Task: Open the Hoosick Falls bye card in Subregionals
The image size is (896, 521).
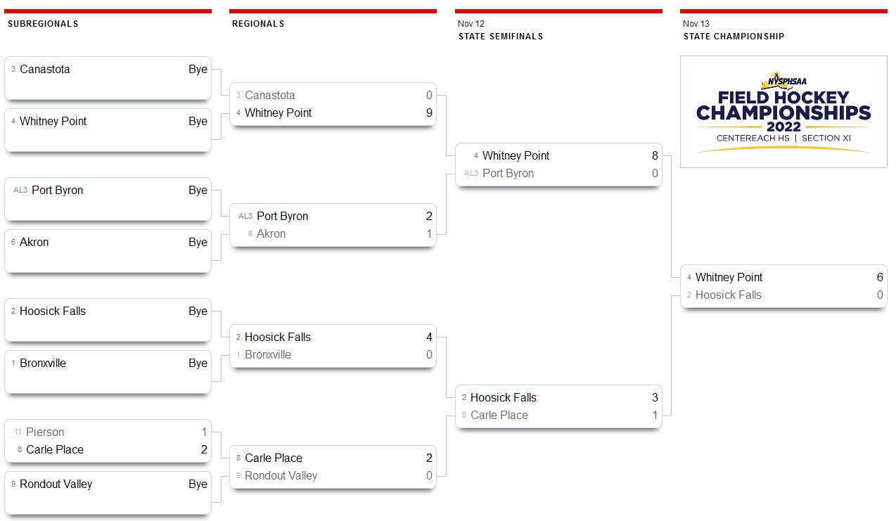Action: pyautogui.click(x=108, y=320)
